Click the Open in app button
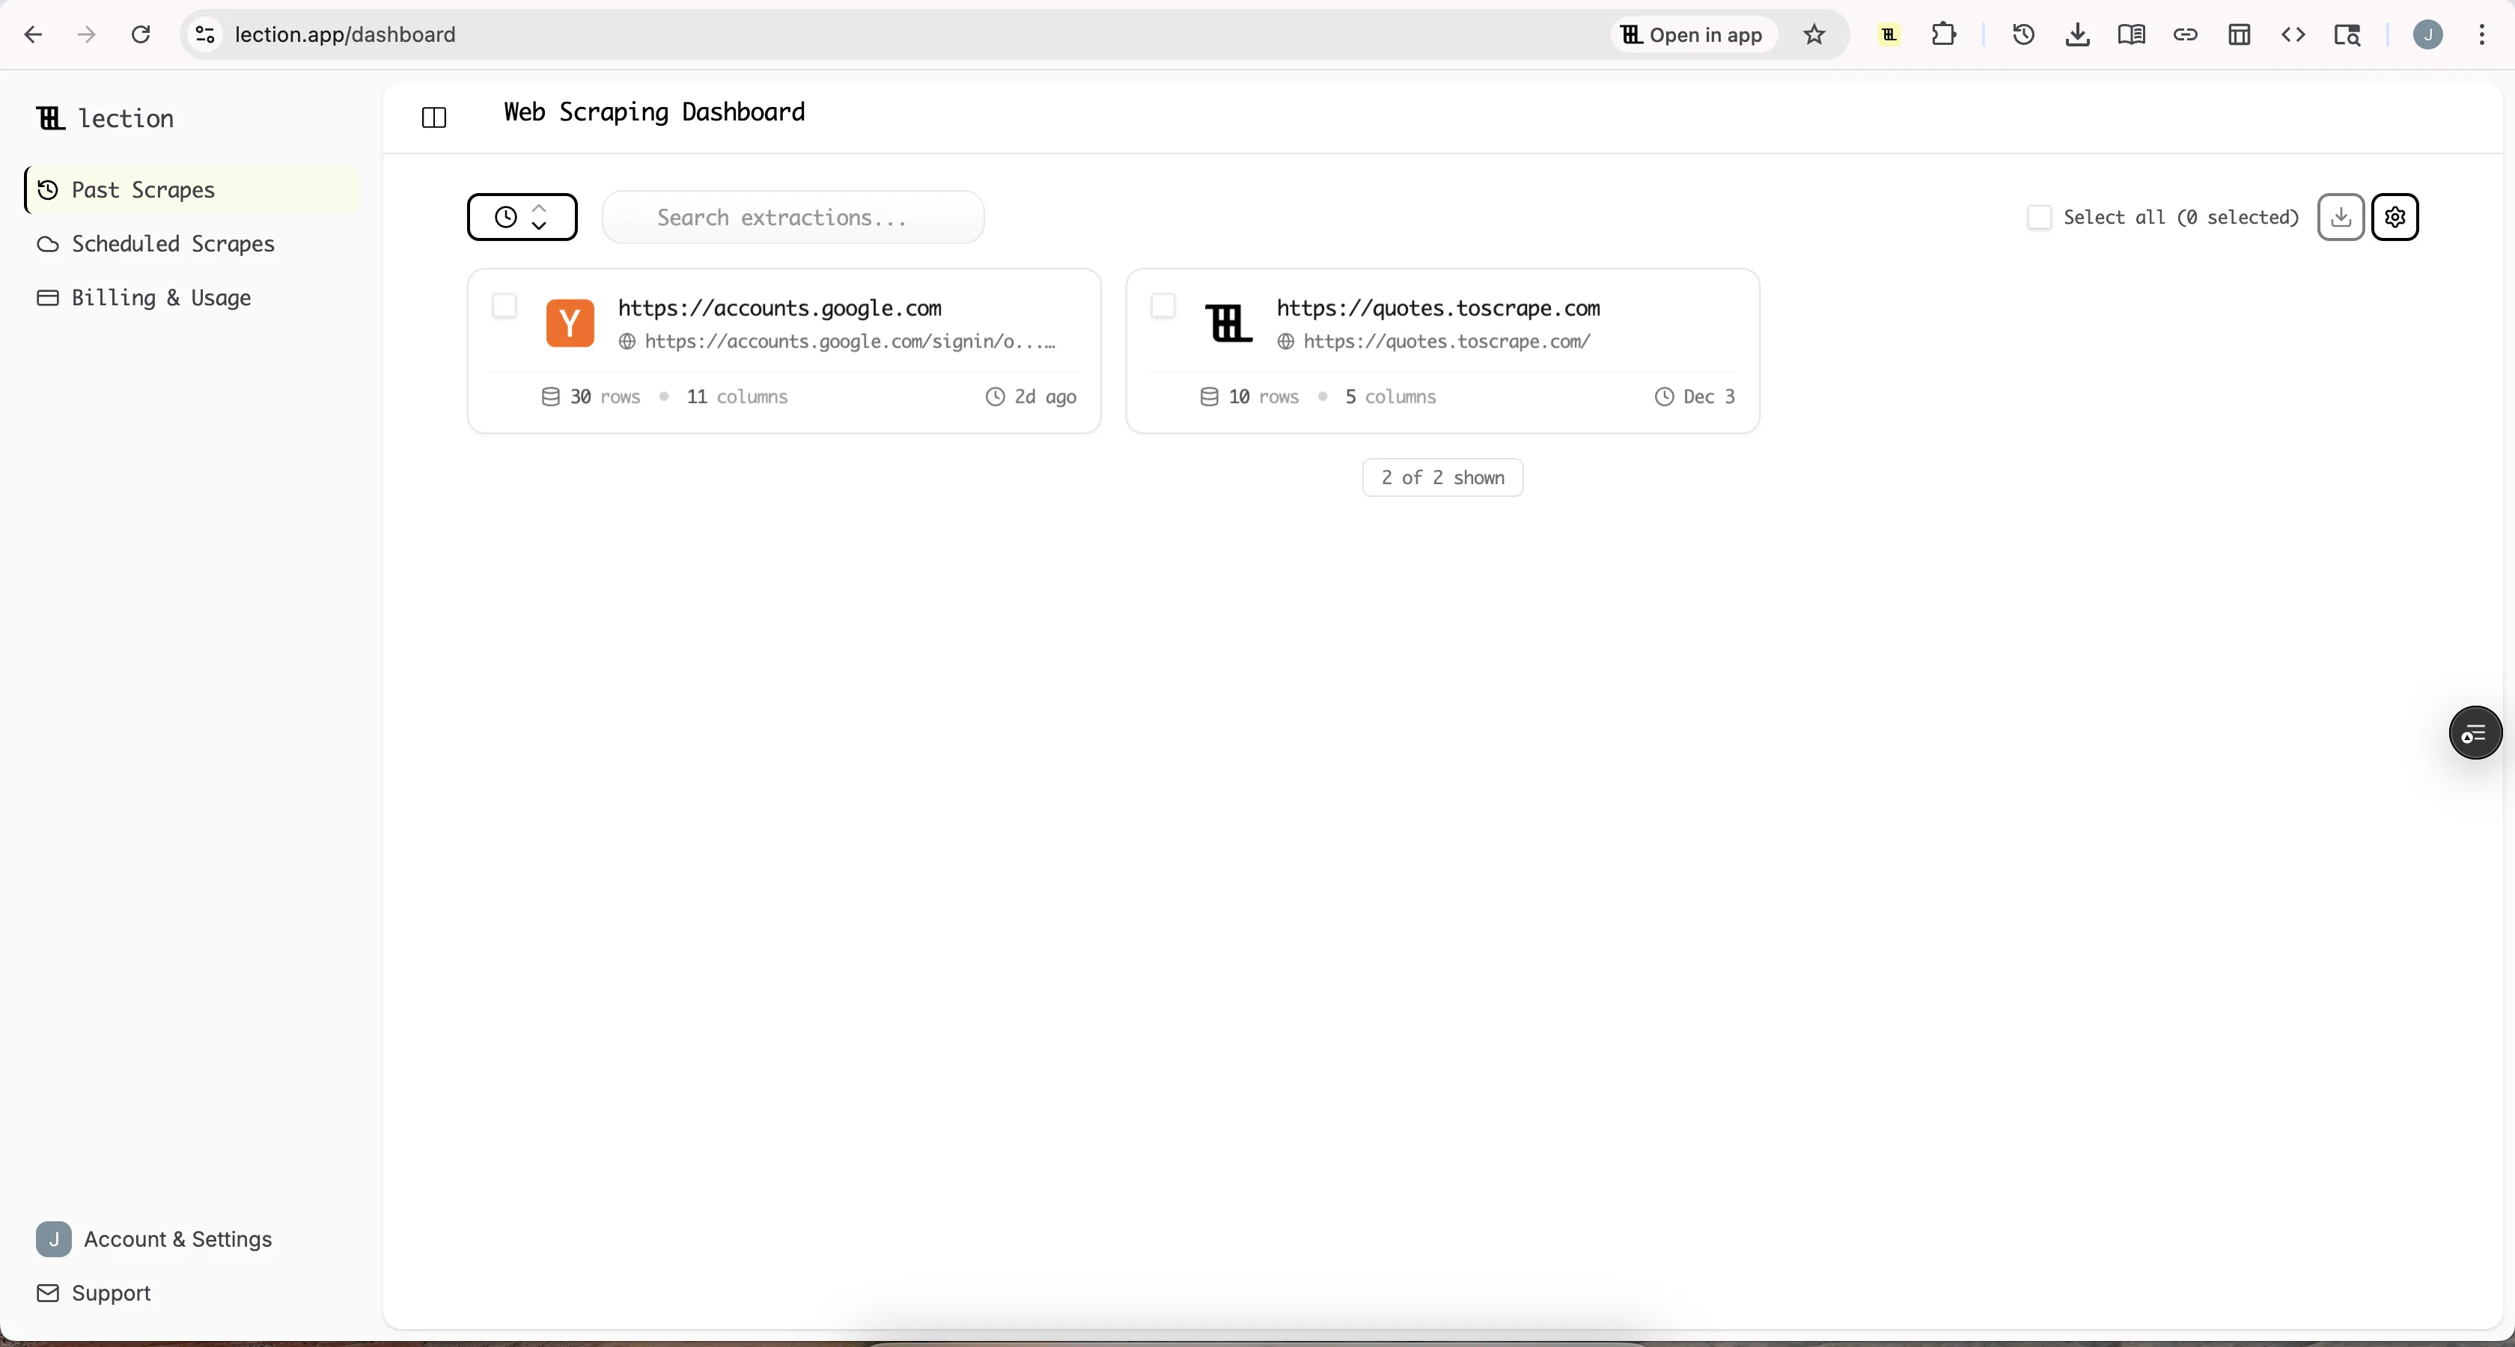The height and width of the screenshot is (1347, 2515). pos(1691,34)
